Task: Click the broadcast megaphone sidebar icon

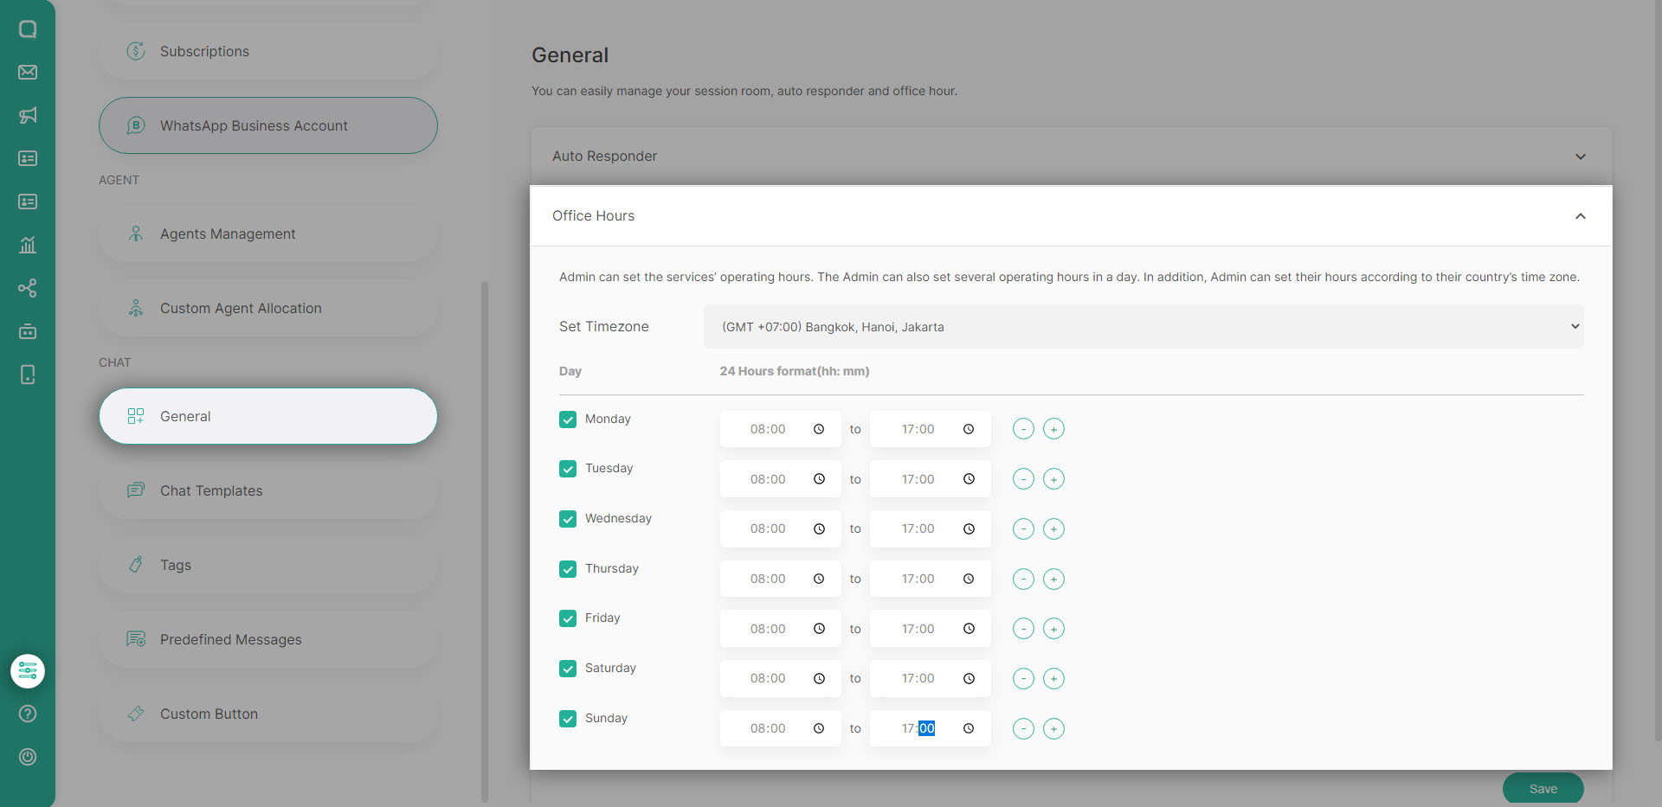Action: (28, 115)
